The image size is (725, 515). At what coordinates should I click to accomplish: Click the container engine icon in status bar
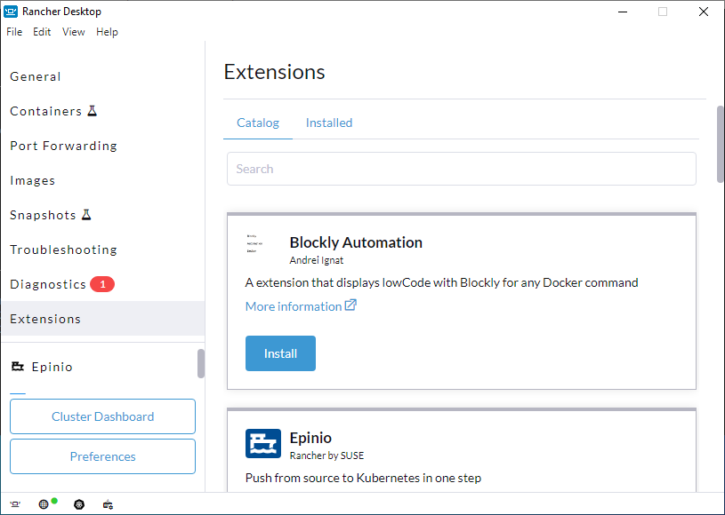click(x=108, y=504)
